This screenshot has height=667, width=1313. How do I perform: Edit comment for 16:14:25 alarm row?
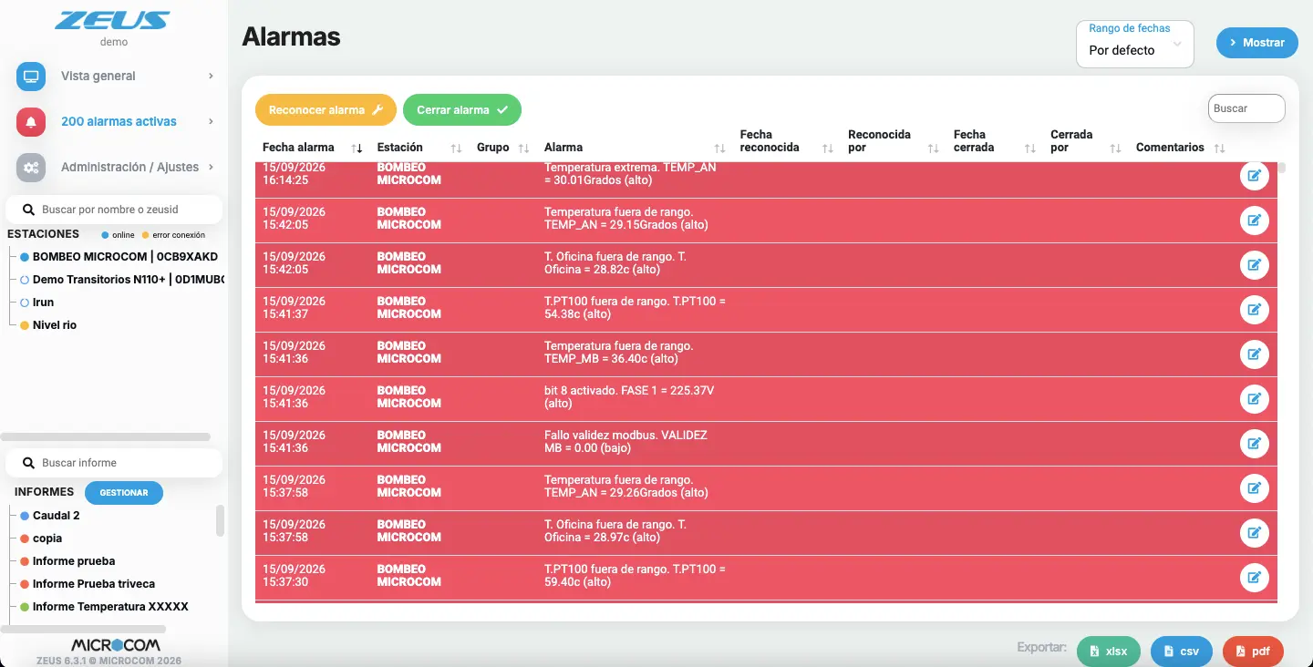(1255, 175)
